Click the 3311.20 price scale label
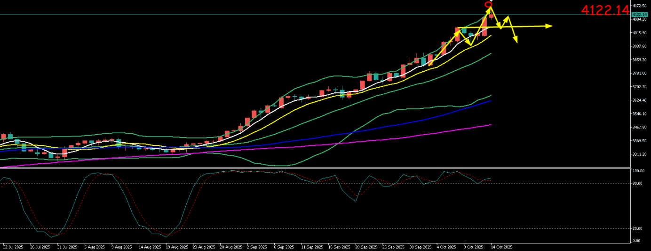The height and width of the screenshot is (251, 651). click(639, 154)
